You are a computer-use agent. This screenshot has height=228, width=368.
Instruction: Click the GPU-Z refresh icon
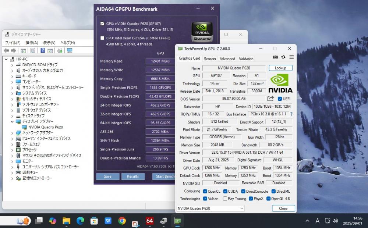point(283,57)
